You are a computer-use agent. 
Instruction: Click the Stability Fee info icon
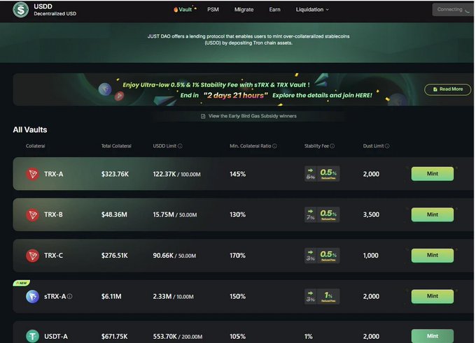[x=332, y=146]
